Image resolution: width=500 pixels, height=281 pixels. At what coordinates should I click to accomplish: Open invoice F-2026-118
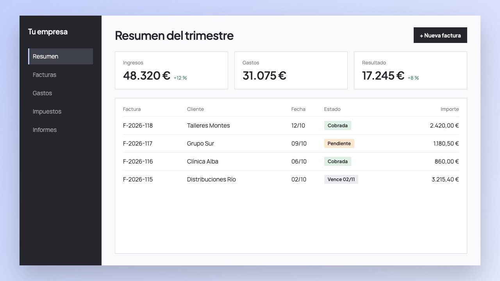(x=138, y=125)
